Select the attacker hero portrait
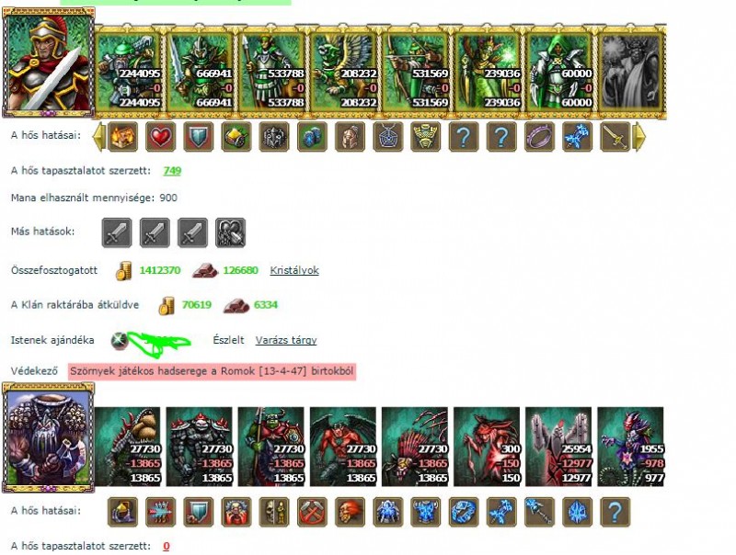The width and height of the screenshot is (736, 555). [49, 62]
